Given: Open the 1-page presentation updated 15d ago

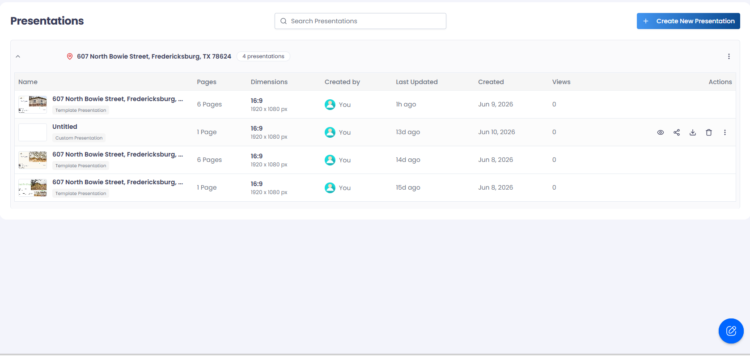Looking at the screenshot, I should click(118, 182).
